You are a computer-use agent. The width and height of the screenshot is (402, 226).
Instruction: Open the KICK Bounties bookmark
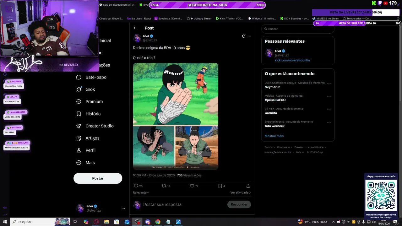[x=295, y=19]
